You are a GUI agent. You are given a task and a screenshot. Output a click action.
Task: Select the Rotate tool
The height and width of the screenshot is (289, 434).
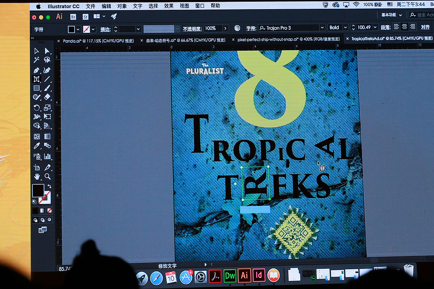click(x=37, y=108)
